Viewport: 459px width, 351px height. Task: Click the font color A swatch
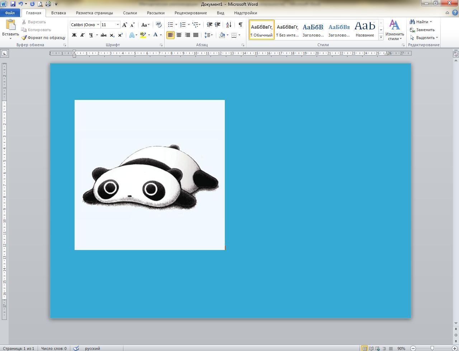click(x=155, y=35)
